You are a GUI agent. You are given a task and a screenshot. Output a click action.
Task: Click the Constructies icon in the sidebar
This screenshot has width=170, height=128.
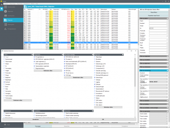click(6, 16)
